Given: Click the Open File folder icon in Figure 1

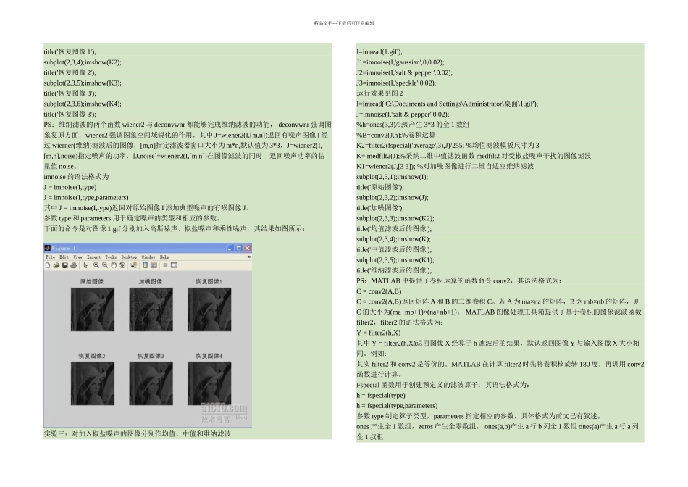Looking at the screenshot, I should coord(56,265).
